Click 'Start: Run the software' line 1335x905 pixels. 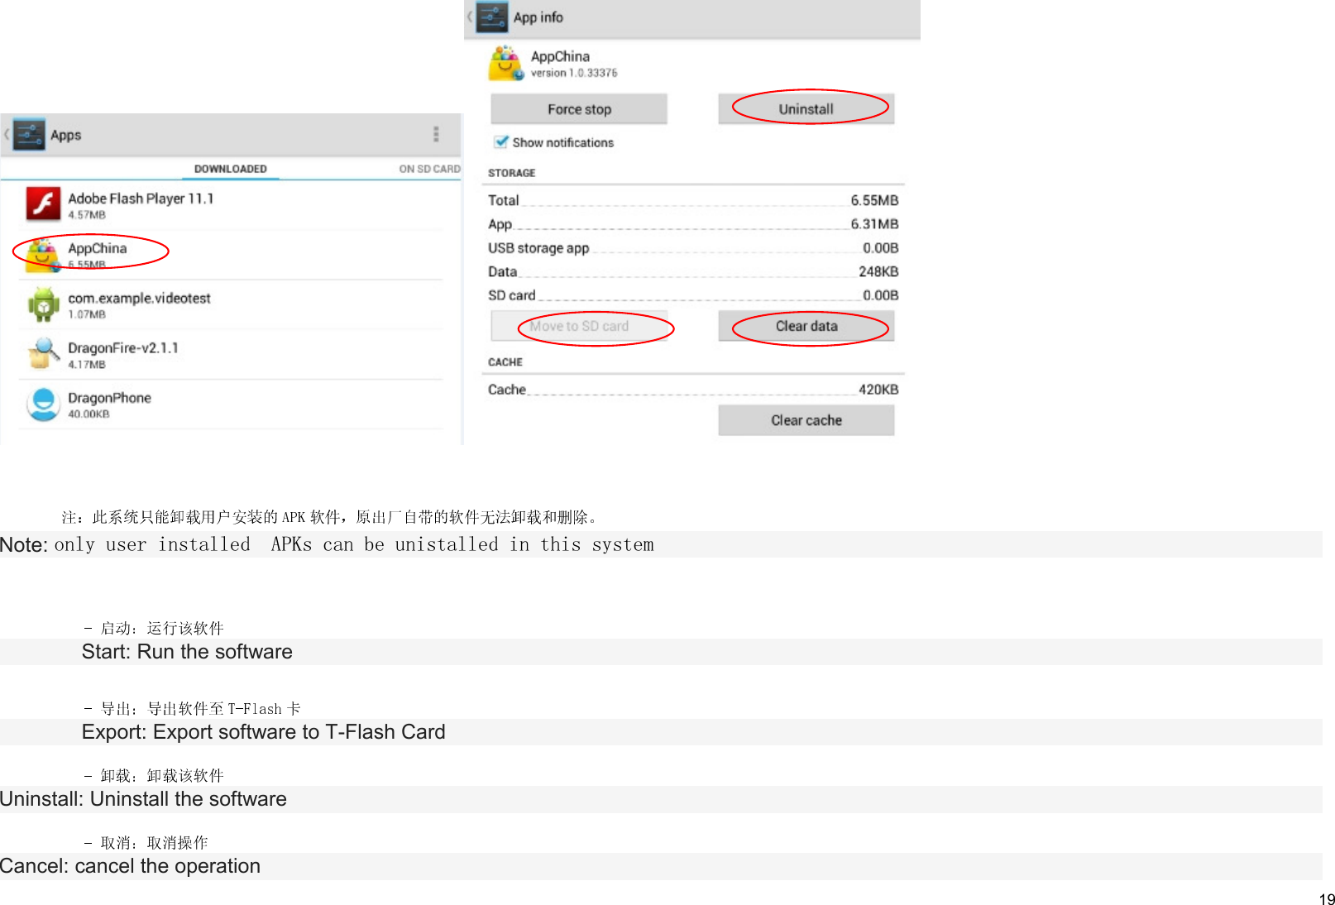[187, 652]
